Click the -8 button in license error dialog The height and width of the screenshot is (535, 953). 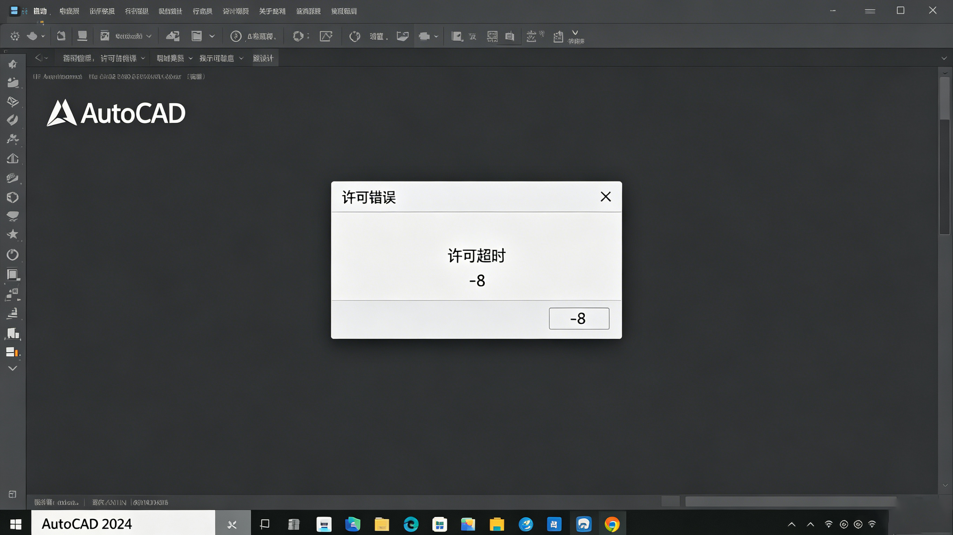(x=579, y=318)
